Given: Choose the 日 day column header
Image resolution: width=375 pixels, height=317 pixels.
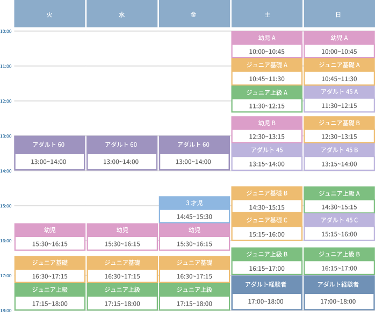Looking at the screenshot, I should click(x=338, y=15).
